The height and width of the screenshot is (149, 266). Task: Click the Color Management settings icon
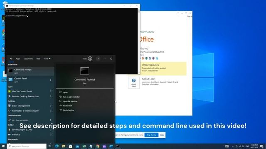tap(10, 106)
